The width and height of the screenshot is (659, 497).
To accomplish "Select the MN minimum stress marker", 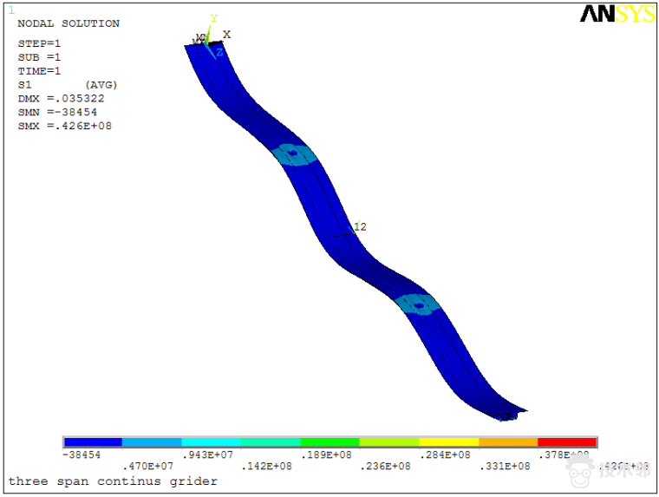I will pos(199,38).
